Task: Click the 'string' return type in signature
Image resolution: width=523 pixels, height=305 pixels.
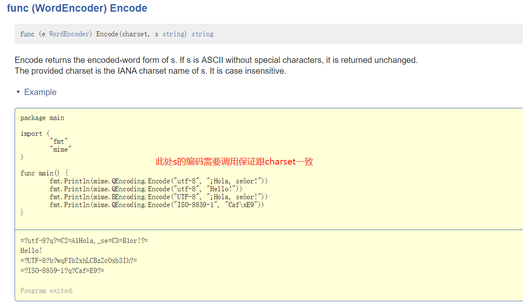Action: coord(202,34)
